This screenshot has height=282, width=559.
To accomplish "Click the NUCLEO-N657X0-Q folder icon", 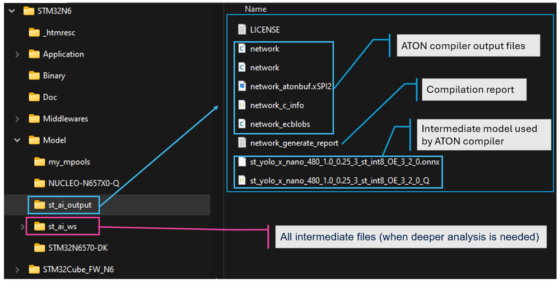I will (x=40, y=184).
